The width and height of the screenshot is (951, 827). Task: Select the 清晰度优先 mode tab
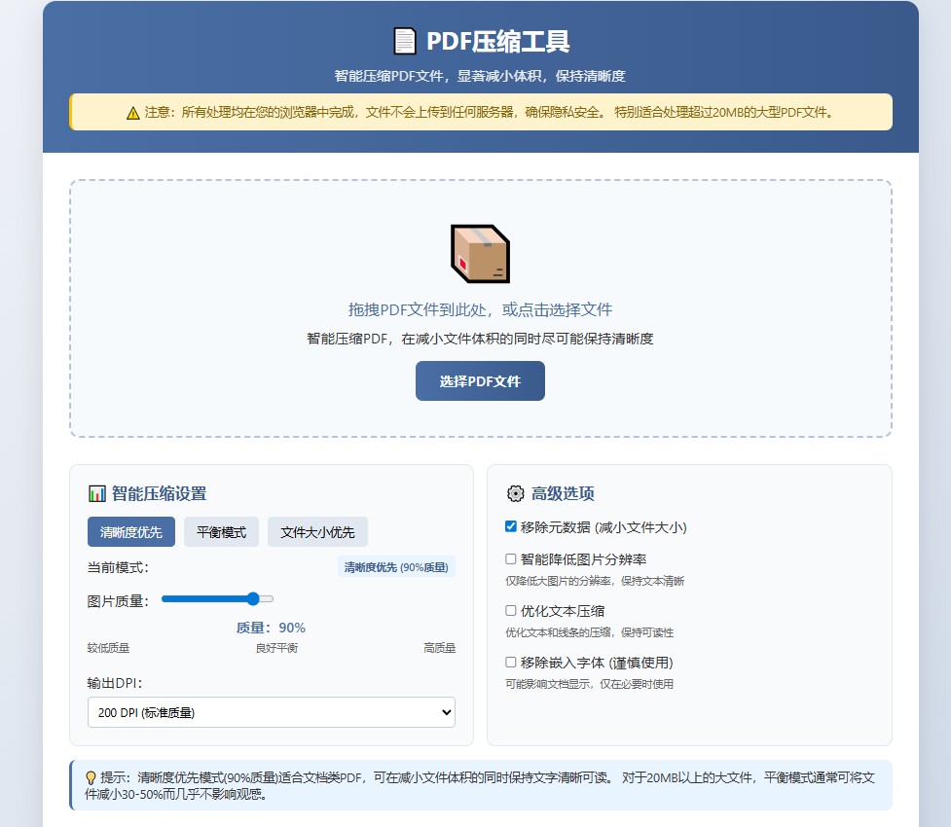pyautogui.click(x=131, y=532)
